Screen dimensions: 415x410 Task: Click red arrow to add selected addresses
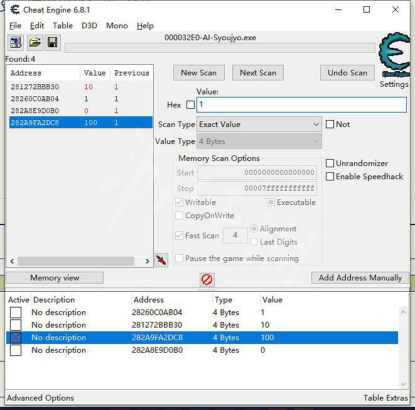pos(161,260)
